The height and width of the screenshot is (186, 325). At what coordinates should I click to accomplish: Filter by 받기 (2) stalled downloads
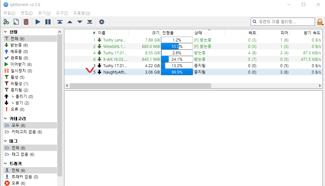click(30, 103)
